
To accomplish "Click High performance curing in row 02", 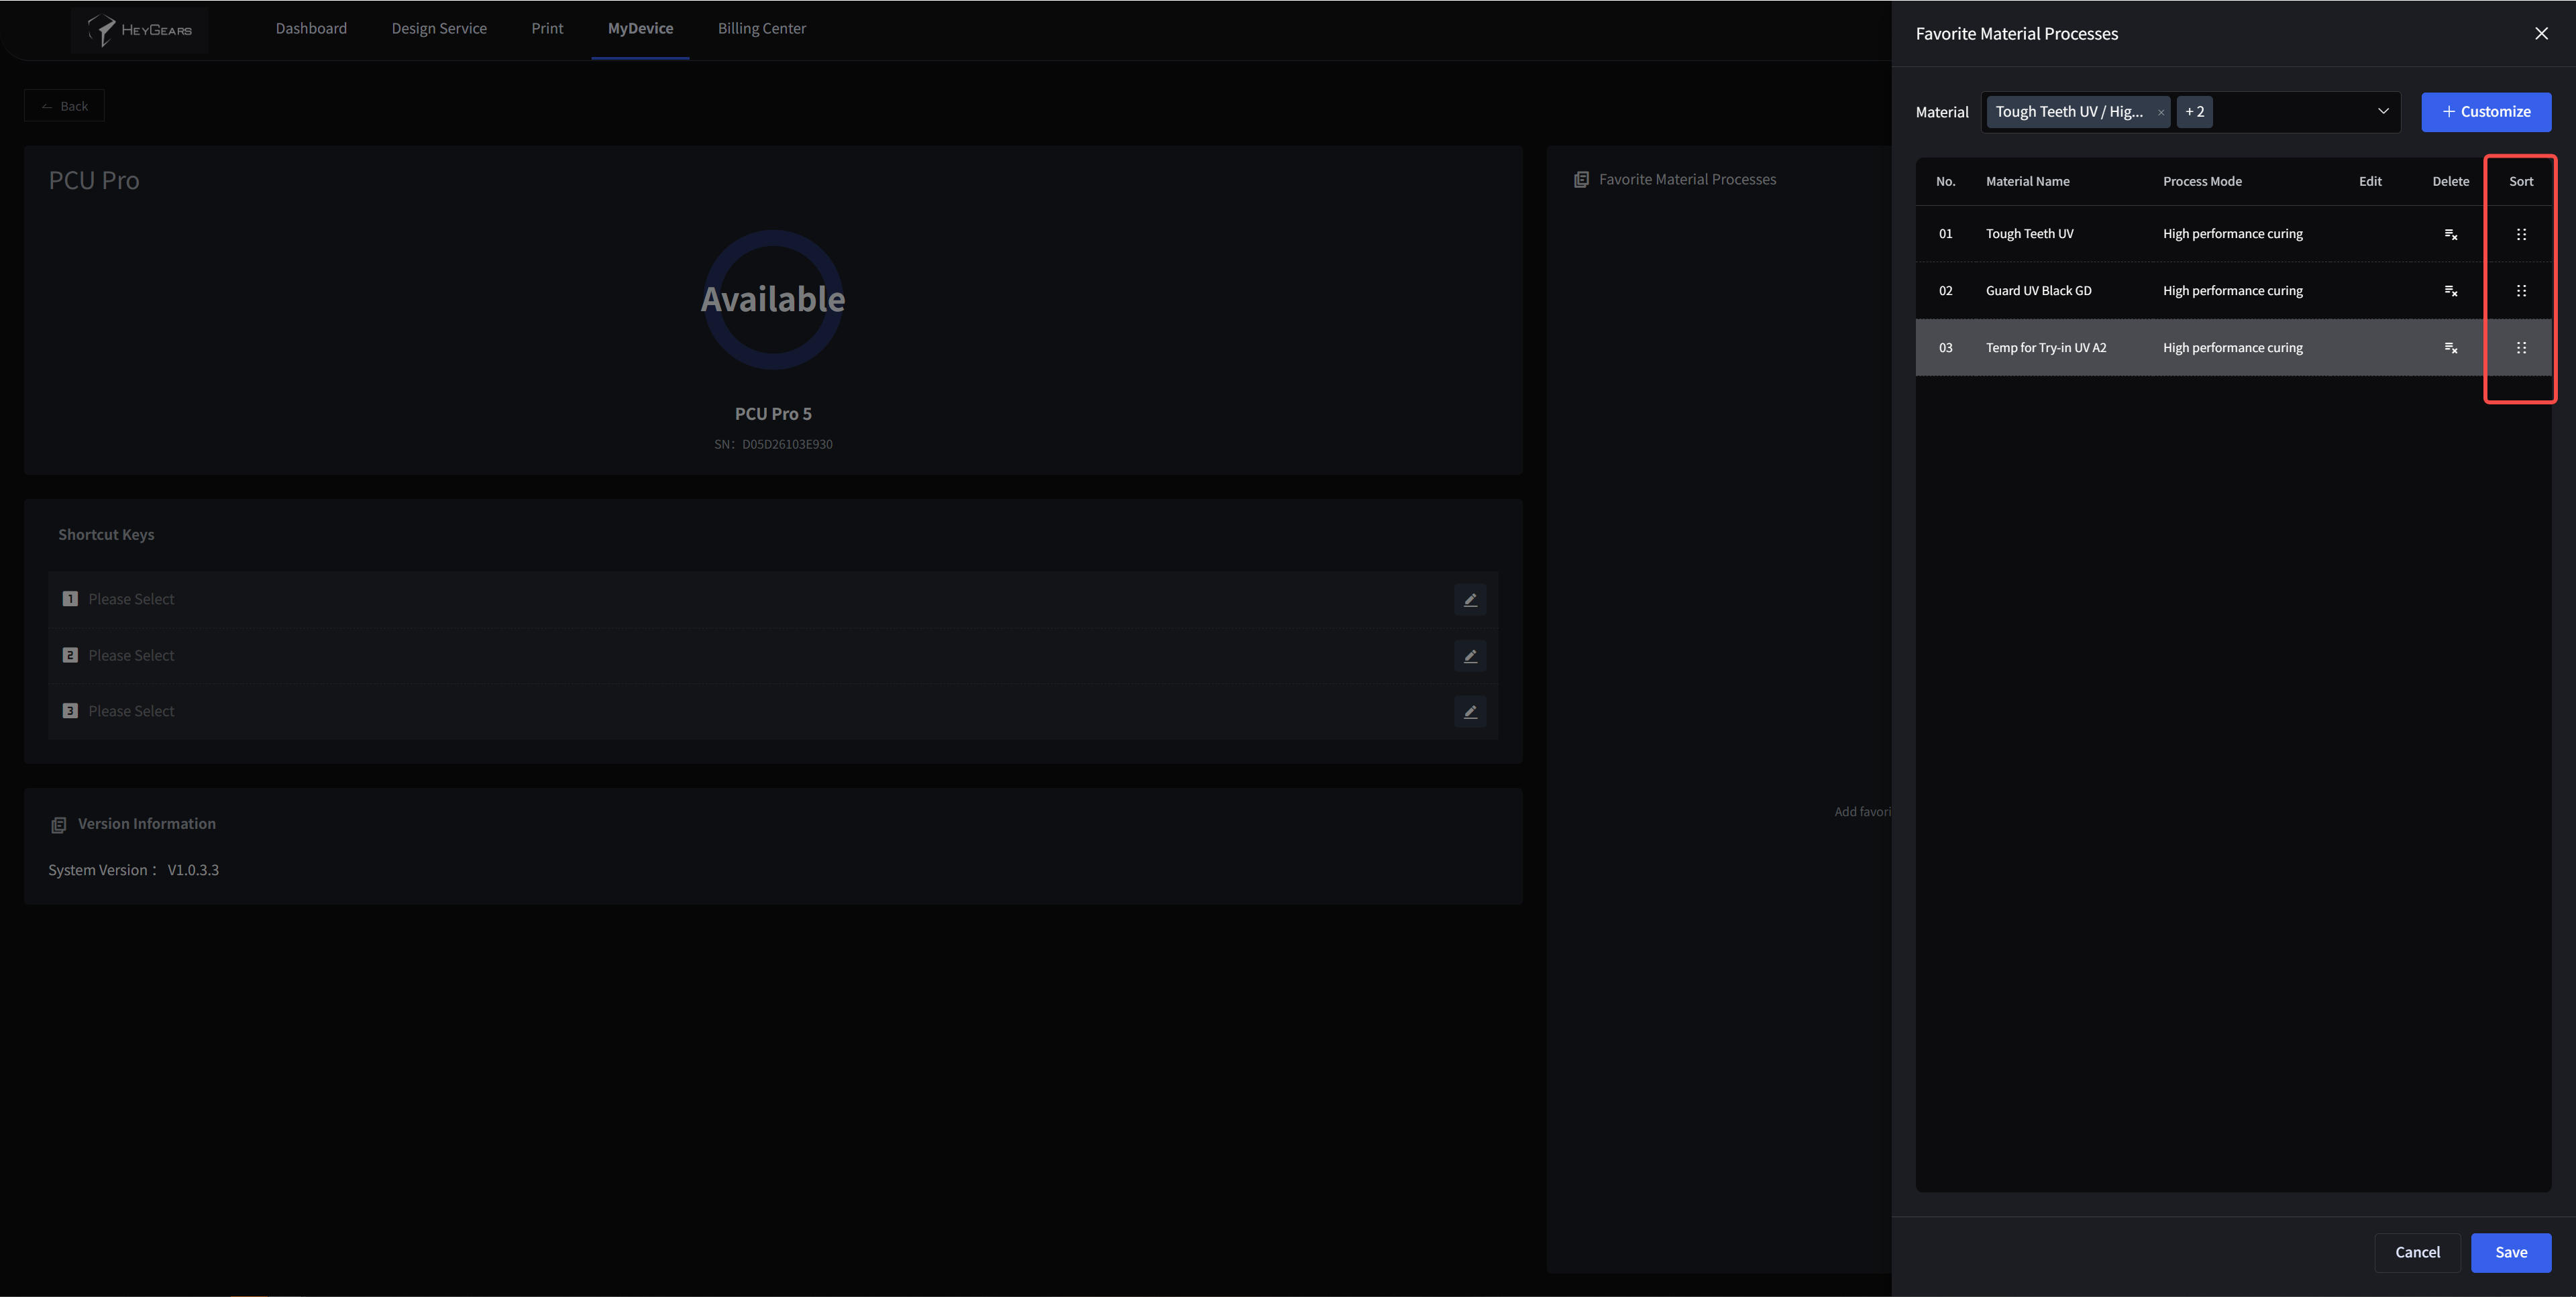I will [2232, 291].
